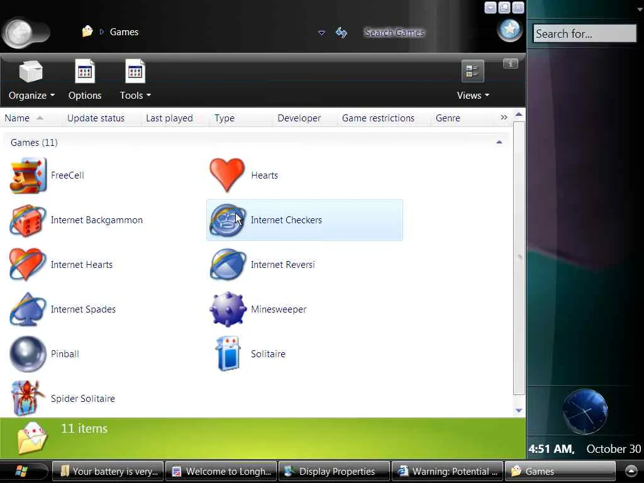Switch to 'Warning: Potential' taskbar window
644x483 pixels.
(x=448, y=472)
